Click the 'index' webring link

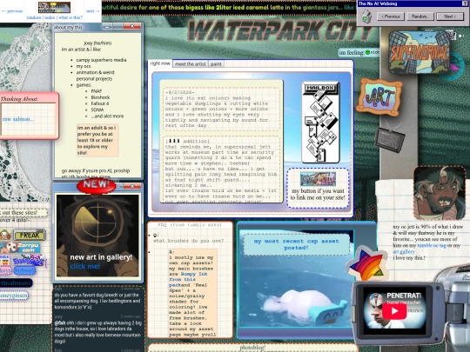(x=50, y=17)
